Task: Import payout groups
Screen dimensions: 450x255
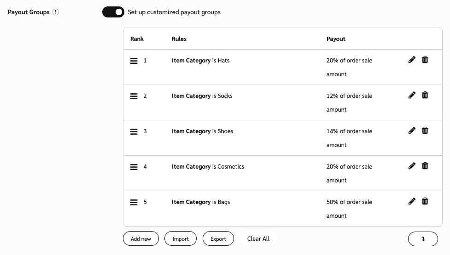Action: [x=181, y=239]
